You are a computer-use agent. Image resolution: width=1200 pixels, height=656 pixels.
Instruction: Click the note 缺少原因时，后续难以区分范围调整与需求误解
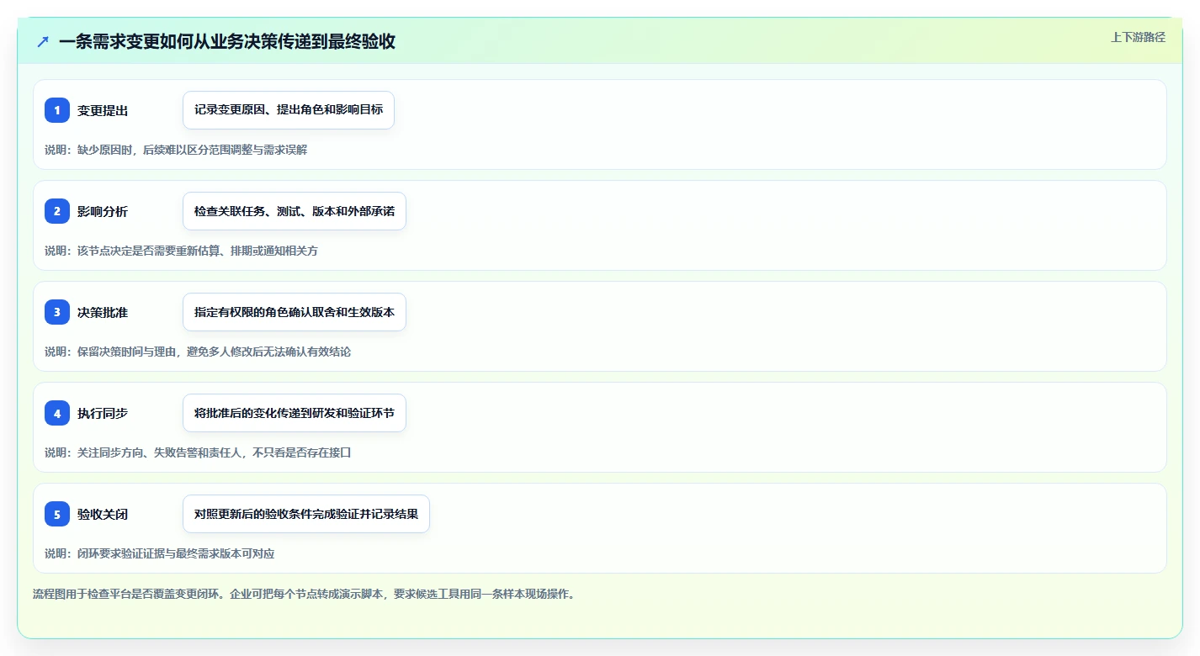(x=176, y=150)
